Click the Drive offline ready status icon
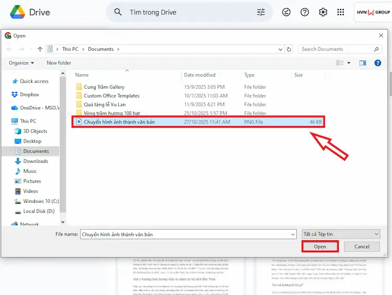This screenshot has height=295, width=392. [x=286, y=12]
